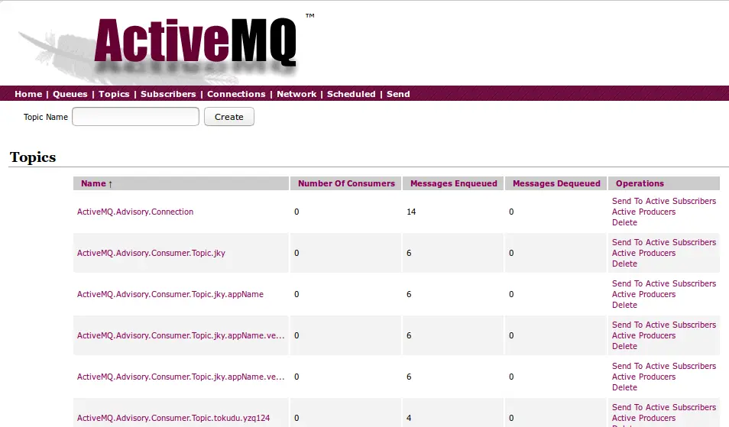Send To Active Subscribers for Advisory.Connection
Viewport: 729px width, 427px height.
664,201
